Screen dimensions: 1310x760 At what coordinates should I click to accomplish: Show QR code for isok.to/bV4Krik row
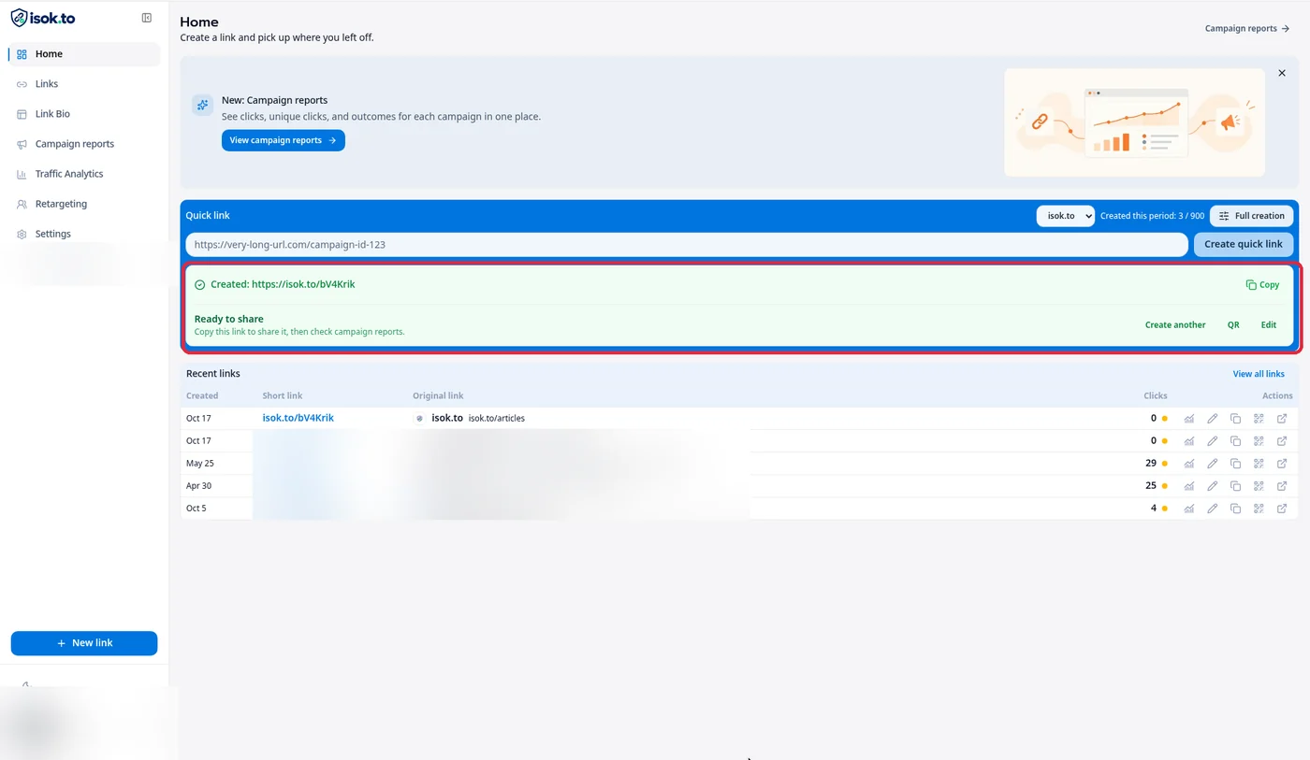(1259, 419)
